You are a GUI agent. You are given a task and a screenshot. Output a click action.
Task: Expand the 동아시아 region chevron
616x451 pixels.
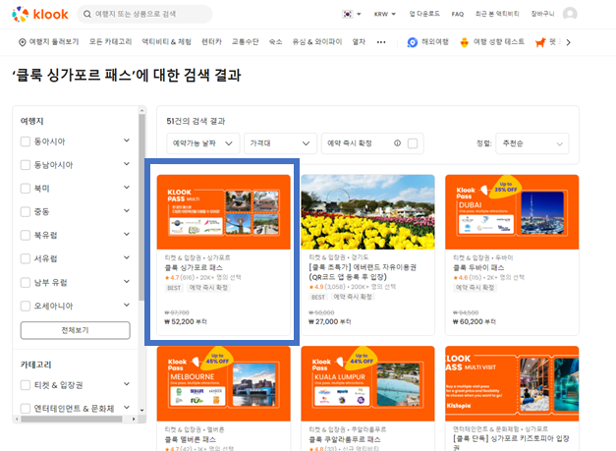click(127, 141)
